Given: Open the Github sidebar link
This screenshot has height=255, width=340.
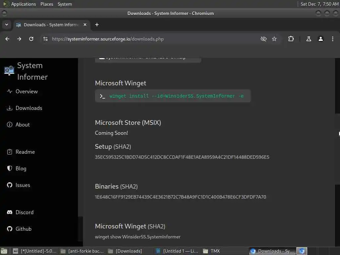Looking at the screenshot, I should coord(24,229).
